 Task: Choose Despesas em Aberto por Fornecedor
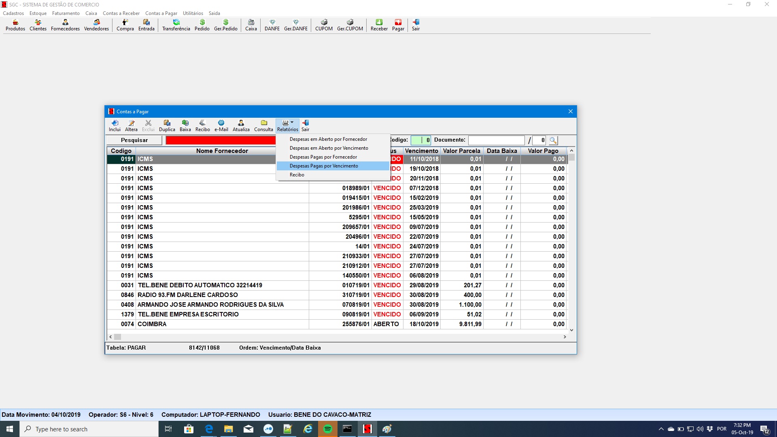pyautogui.click(x=328, y=139)
